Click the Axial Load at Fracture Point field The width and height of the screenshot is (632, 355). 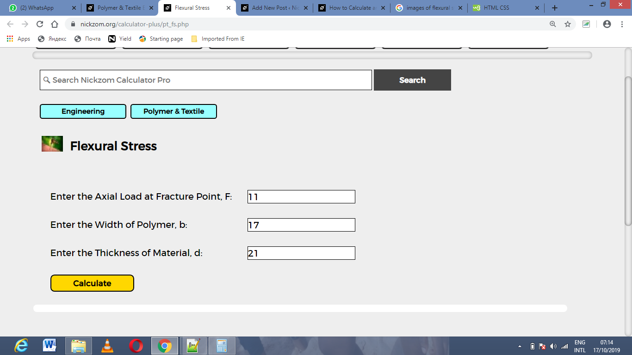(301, 196)
